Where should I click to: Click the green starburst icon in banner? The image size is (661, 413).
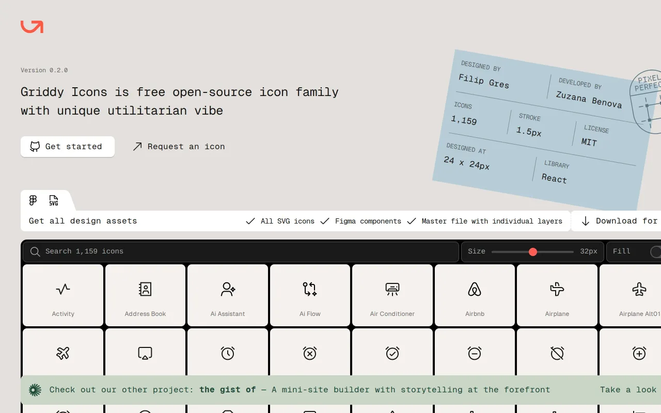coord(35,390)
